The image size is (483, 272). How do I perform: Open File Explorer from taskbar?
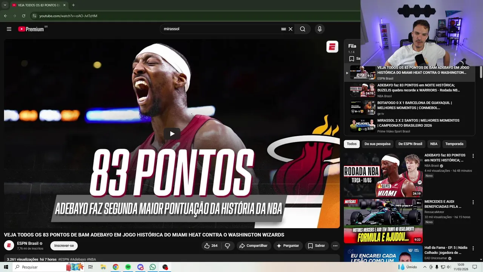tap(103, 267)
